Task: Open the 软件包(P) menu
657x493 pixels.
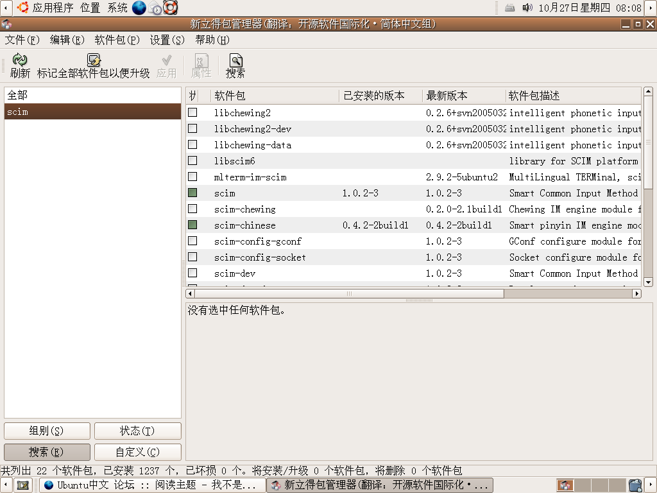Action: click(117, 40)
